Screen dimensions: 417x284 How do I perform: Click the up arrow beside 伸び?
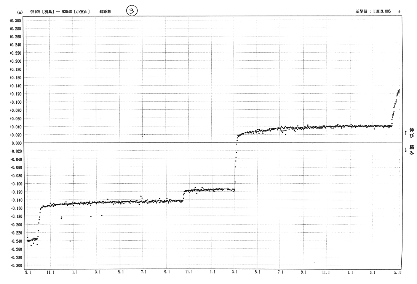coord(406,133)
